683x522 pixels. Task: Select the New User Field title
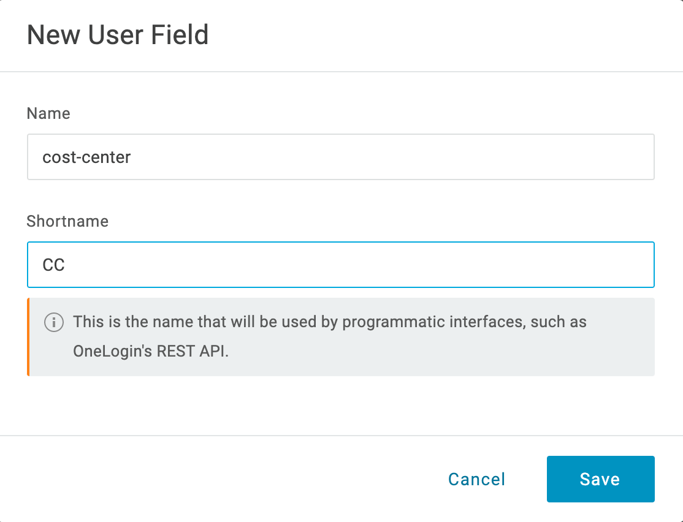[118, 35]
